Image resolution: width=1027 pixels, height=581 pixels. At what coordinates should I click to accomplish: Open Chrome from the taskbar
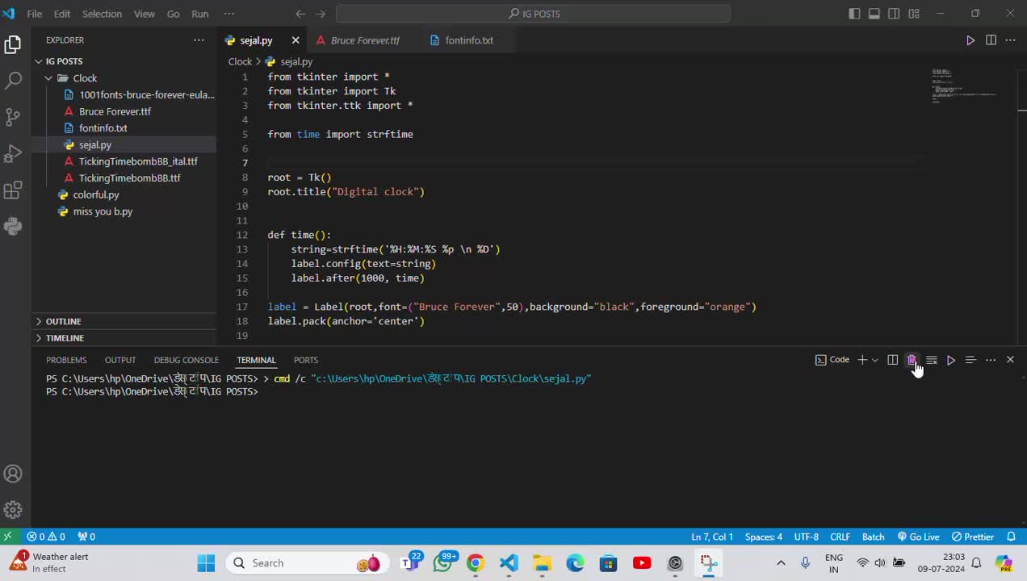tap(476, 563)
